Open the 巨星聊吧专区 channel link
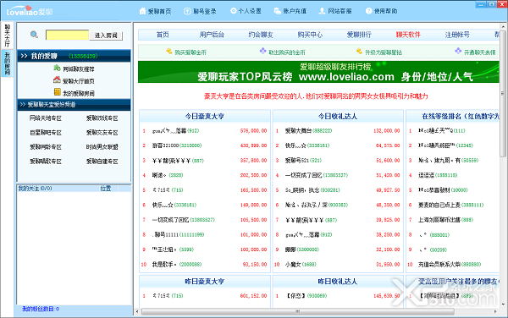The image size is (508, 318). tap(46, 133)
